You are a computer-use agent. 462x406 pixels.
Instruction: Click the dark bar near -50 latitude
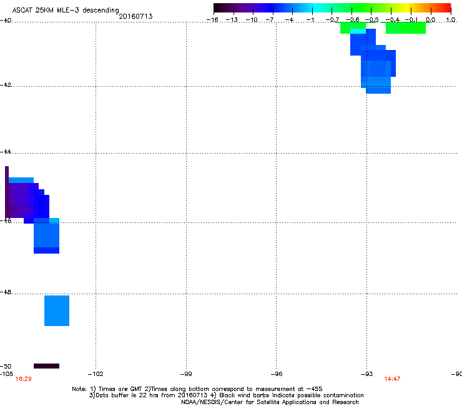[47, 366]
